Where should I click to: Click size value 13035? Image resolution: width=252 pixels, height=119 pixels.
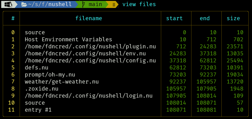pos(235,54)
